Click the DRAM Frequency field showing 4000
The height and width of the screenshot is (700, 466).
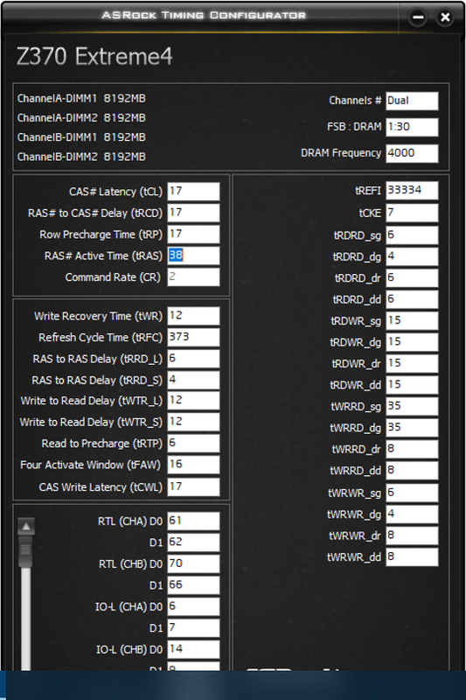click(412, 154)
